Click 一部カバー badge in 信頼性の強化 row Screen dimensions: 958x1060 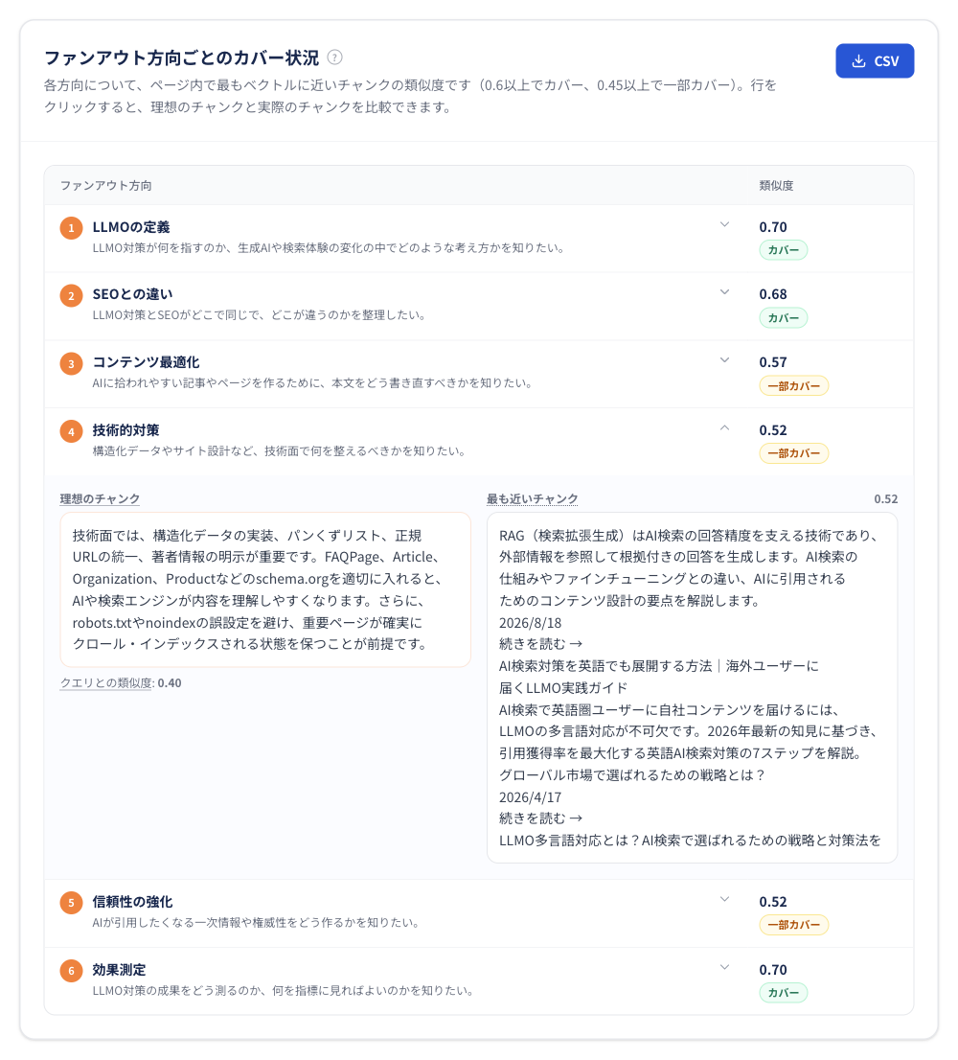[x=794, y=925]
